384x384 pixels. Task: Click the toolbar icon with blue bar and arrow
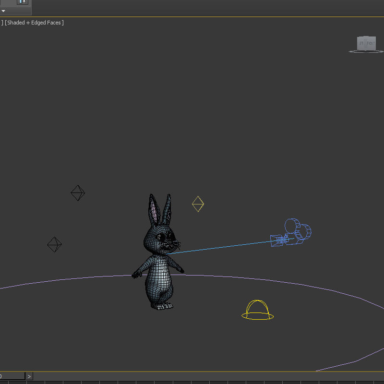23,2
